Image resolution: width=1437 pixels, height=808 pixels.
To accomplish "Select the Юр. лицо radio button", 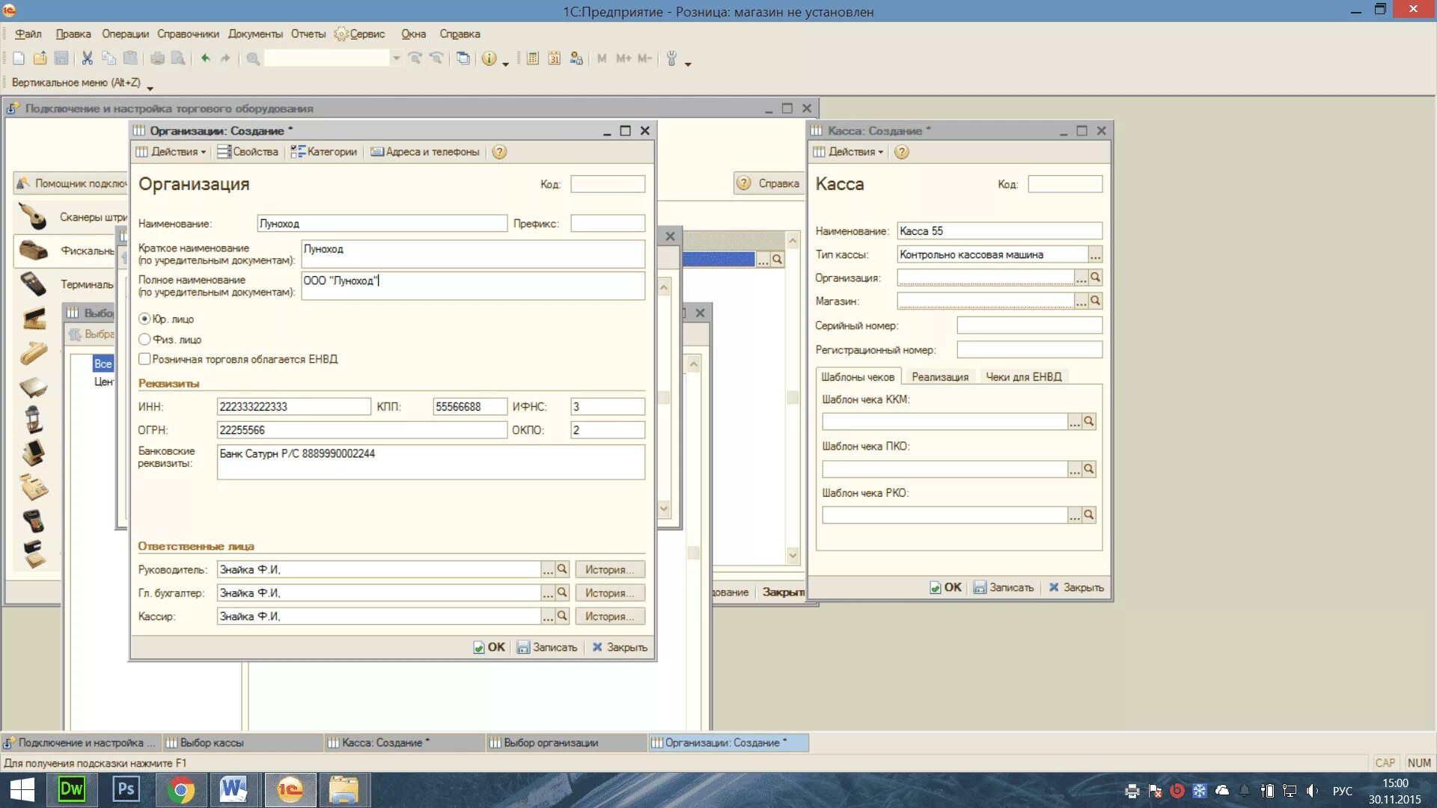I will click(144, 319).
